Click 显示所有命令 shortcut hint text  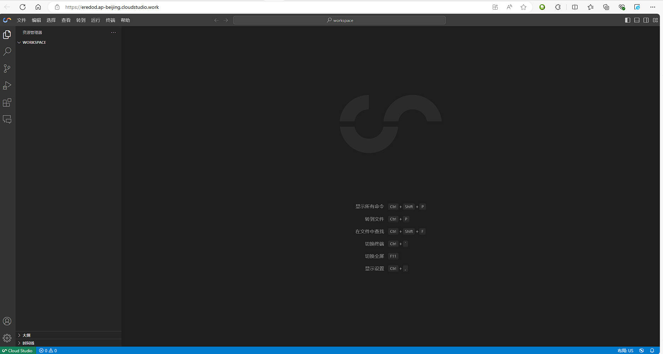pos(369,207)
